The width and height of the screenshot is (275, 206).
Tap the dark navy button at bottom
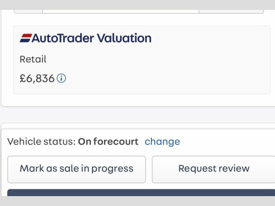[141, 193]
